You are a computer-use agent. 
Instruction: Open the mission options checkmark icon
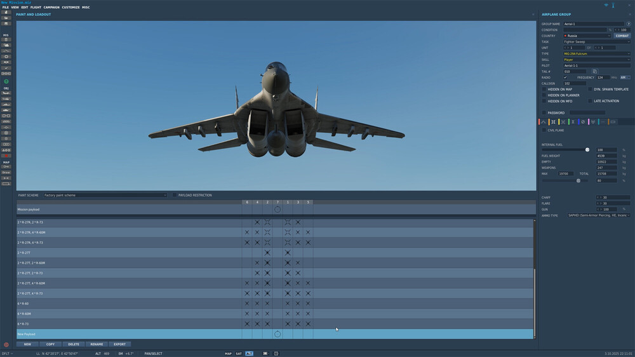6,68
